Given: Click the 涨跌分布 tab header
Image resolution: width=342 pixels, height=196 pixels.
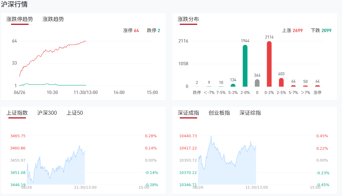Looking at the screenshot, I should tap(188, 19).
